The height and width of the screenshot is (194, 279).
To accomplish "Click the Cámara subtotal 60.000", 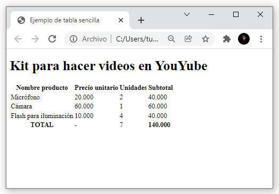I will click(158, 106).
